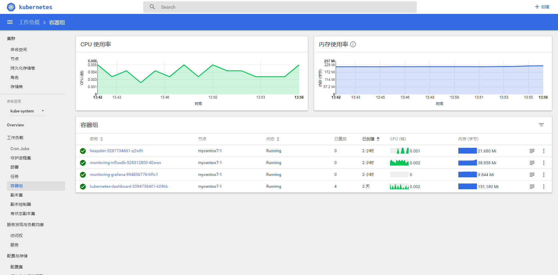Image resolution: width=558 pixels, height=275 pixels.
Task: Open 工作负载 section in sidebar
Action: click(x=15, y=138)
